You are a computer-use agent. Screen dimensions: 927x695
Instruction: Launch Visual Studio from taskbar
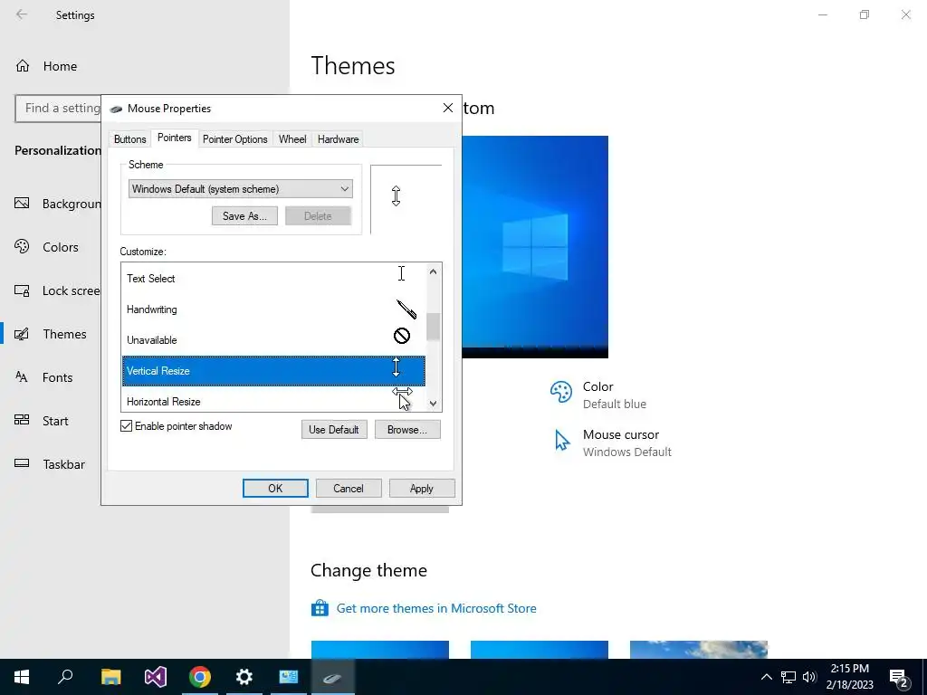click(155, 677)
